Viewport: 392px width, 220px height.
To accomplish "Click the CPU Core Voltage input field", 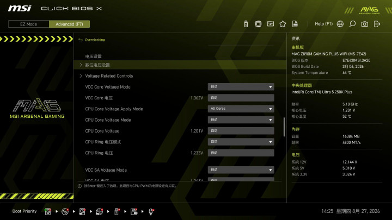I will (241, 131).
